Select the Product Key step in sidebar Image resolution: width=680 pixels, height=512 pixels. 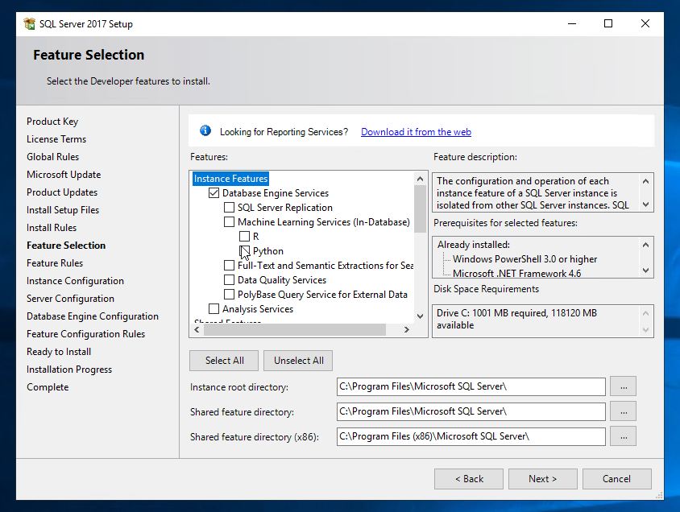(x=52, y=122)
